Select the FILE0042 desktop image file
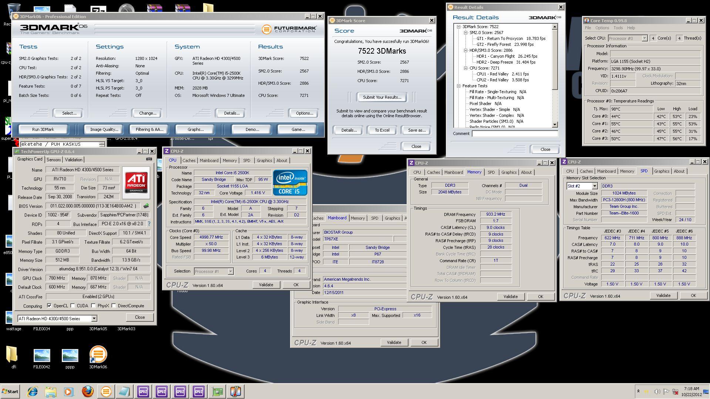This screenshot has height=399, width=710. [42, 357]
